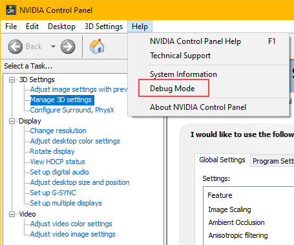This screenshot has height=245, width=294.
Task: Open the Change resolution task
Action: 58,131
